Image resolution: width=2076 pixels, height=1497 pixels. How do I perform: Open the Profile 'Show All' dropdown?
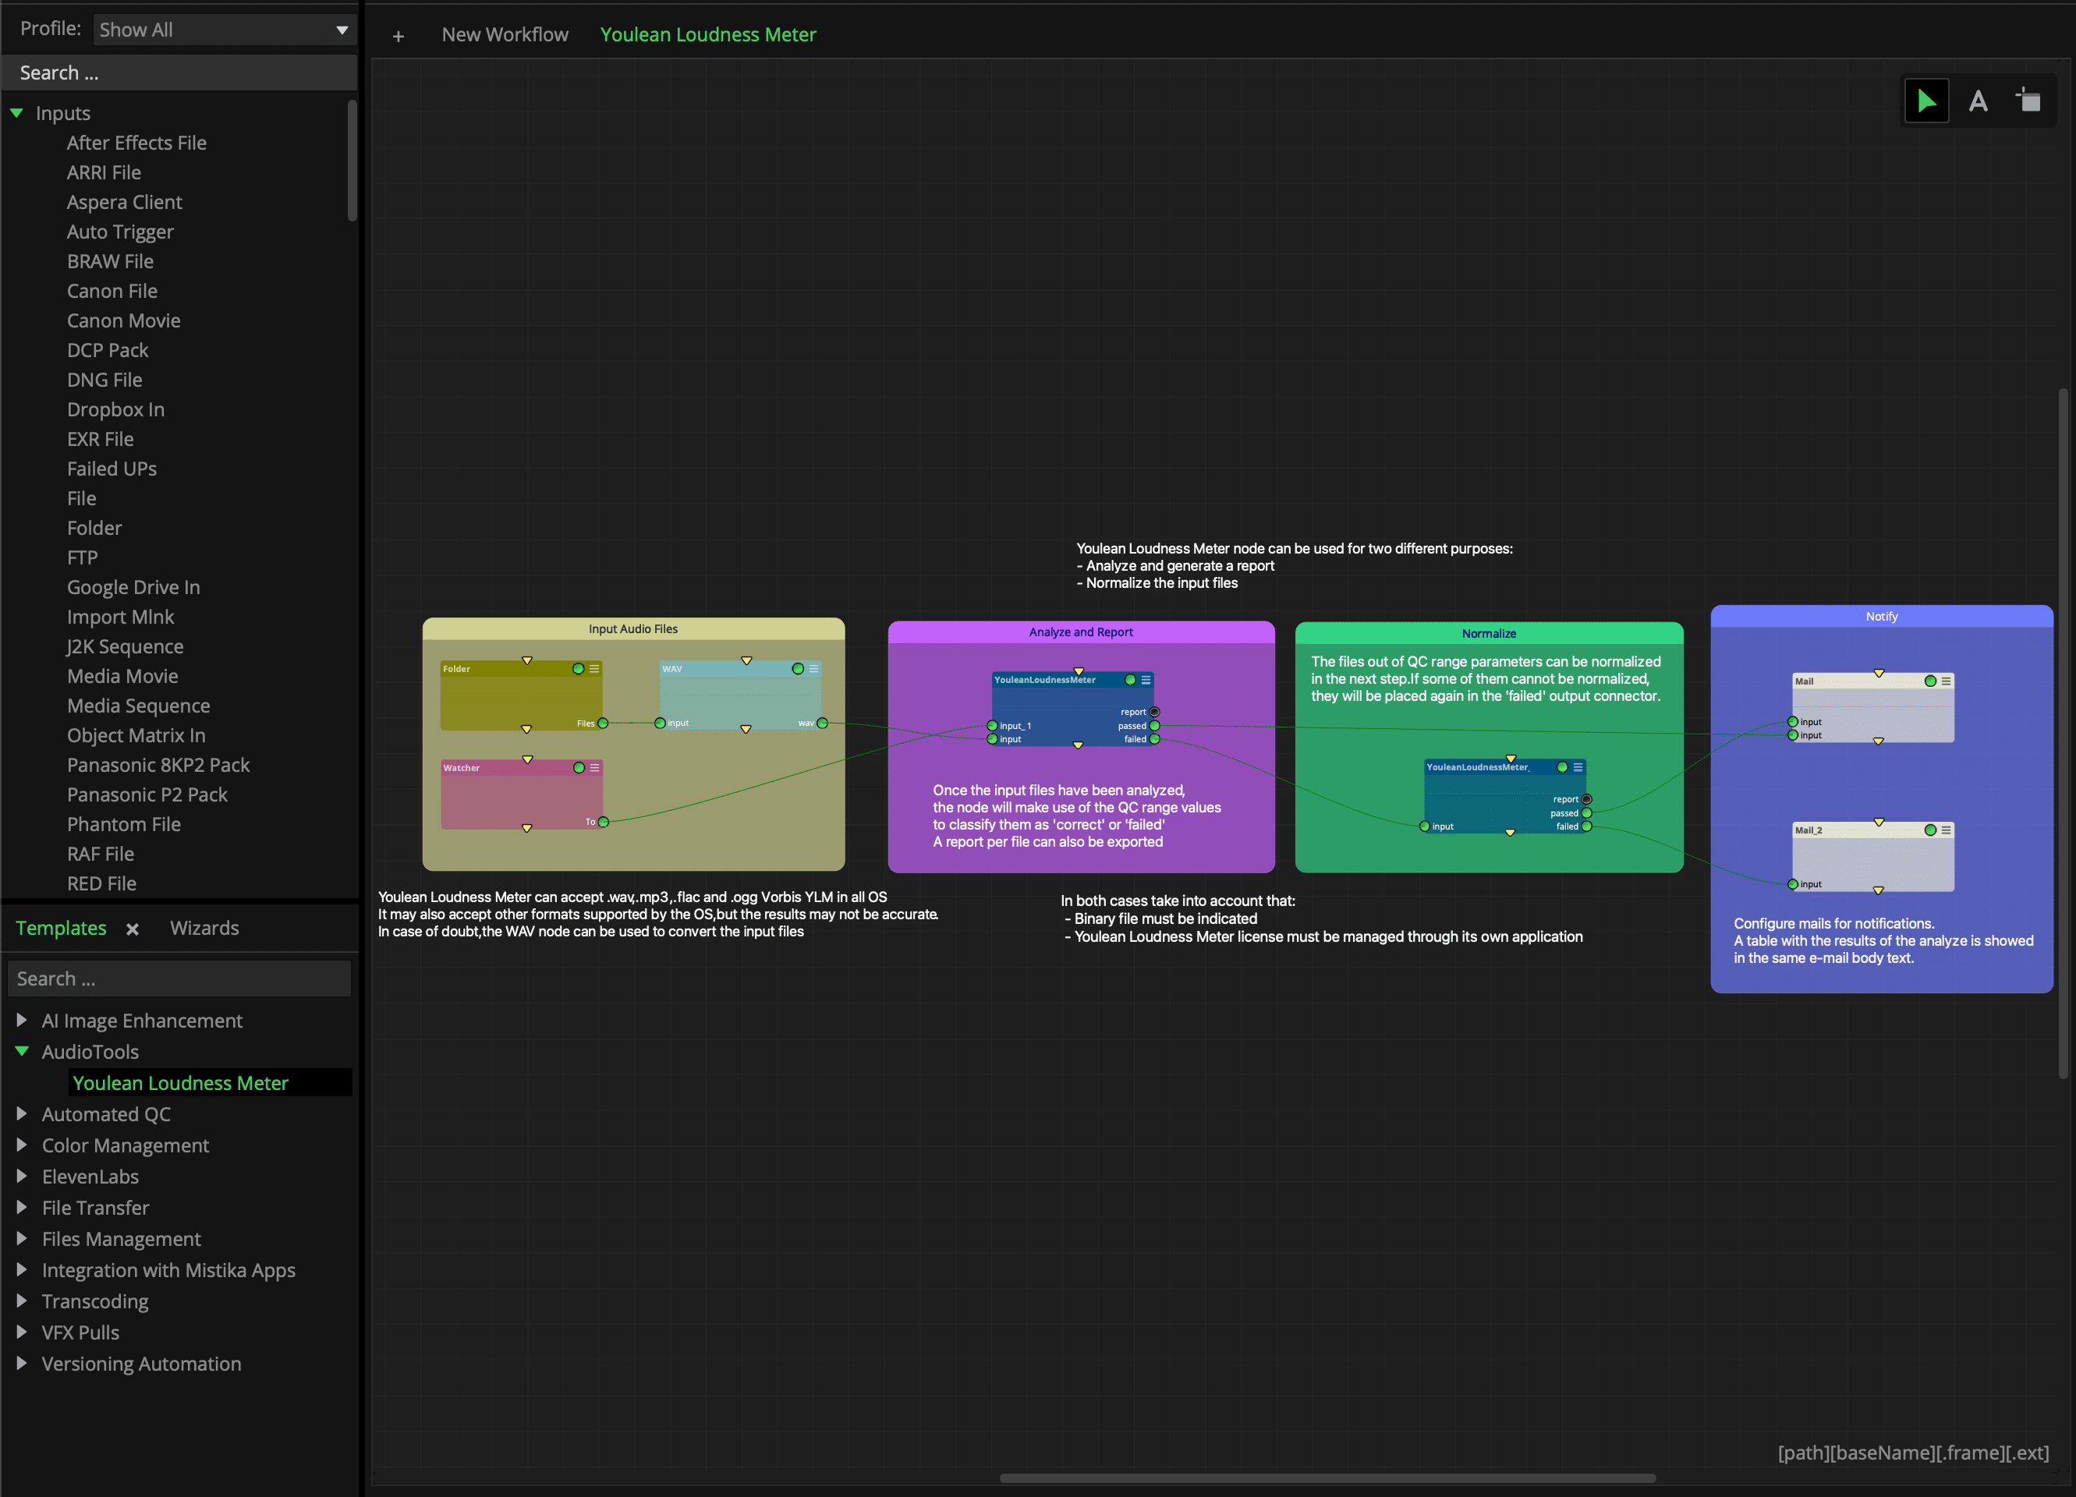(225, 30)
